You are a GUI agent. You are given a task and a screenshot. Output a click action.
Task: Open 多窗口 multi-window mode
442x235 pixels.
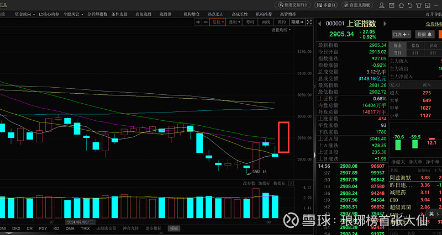point(326,5)
